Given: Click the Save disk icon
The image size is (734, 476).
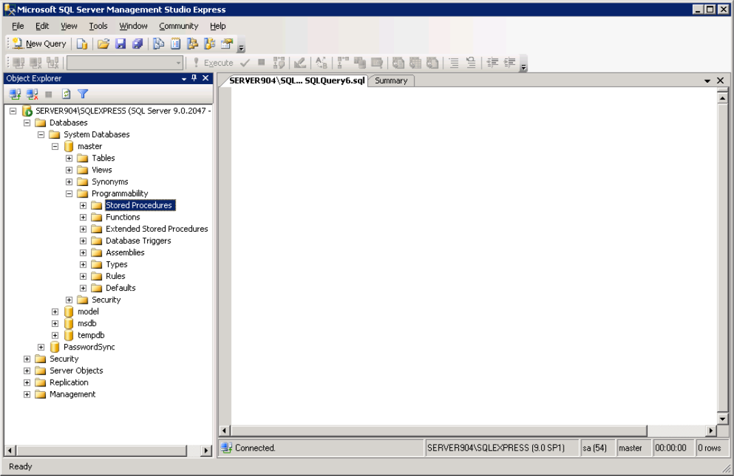Looking at the screenshot, I should pos(120,44).
